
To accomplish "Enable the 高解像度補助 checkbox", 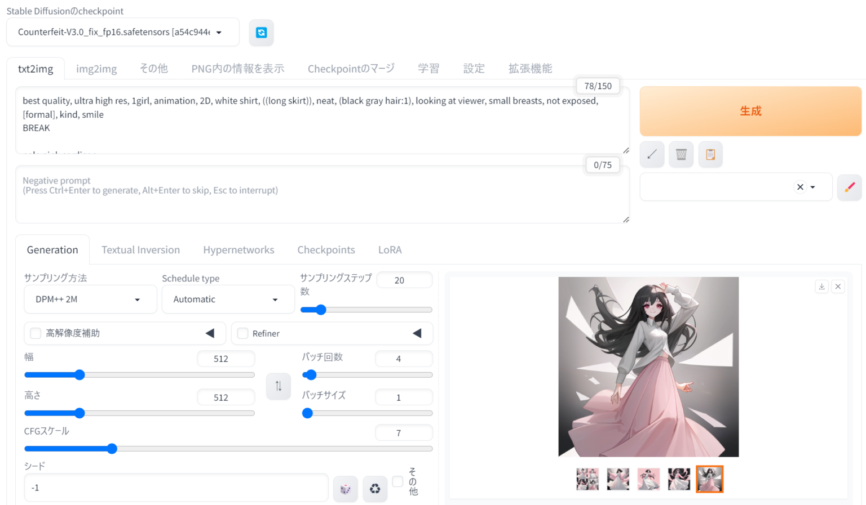I will click(x=35, y=333).
